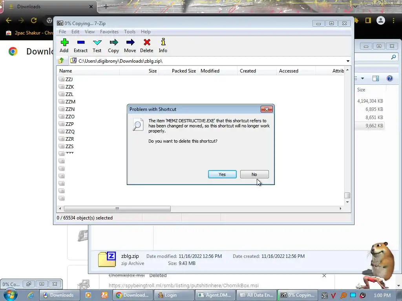Open the Help menu
Image resolution: width=402 pixels, height=301 pixels.
point(146,32)
